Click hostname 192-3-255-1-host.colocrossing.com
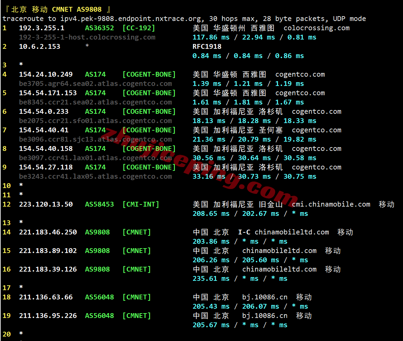 [87, 37]
